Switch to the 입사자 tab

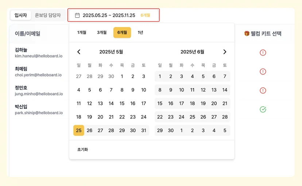(21, 15)
